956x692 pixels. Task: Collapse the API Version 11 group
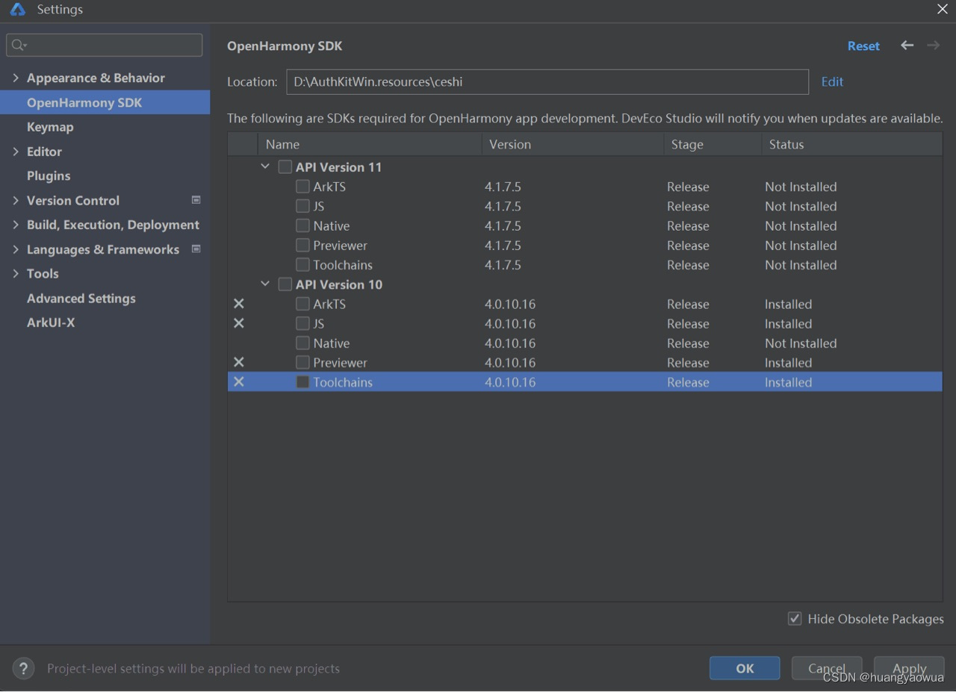[265, 166]
